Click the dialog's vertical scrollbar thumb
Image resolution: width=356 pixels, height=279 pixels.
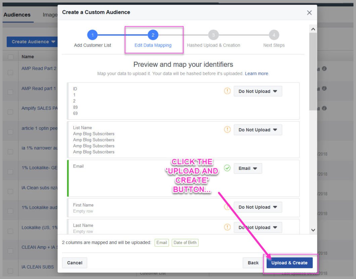pyautogui.click(x=313, y=71)
